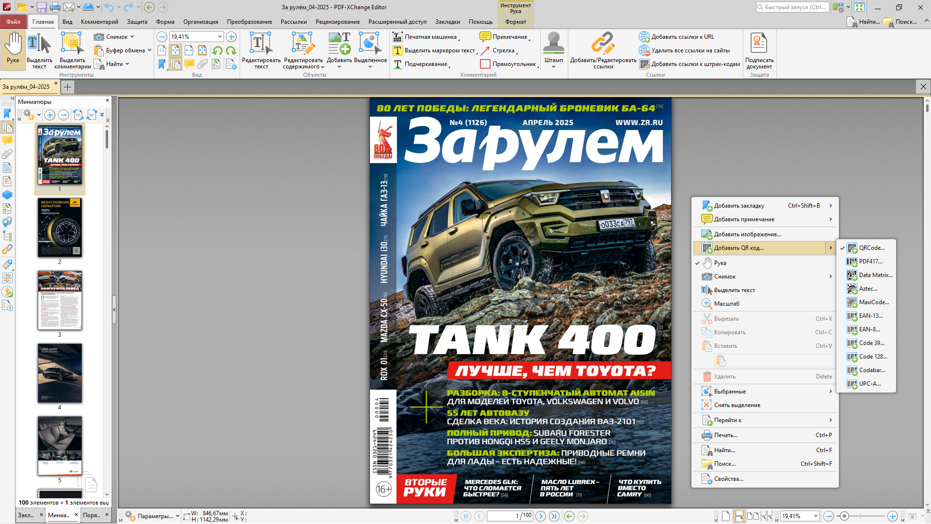Viewport: 931px width, 524px height.
Task: Expand the Штамп dropdown arrow
Action: click(x=553, y=67)
